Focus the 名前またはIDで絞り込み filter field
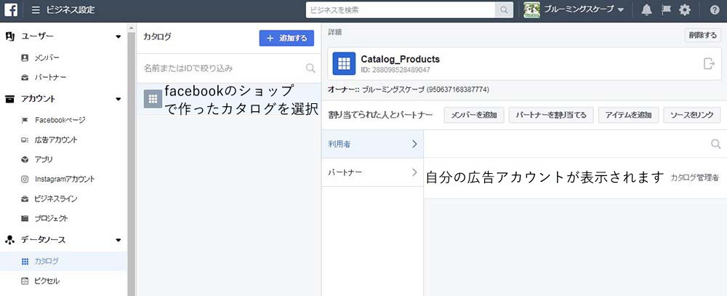This screenshot has width=727, height=296. pyautogui.click(x=228, y=68)
